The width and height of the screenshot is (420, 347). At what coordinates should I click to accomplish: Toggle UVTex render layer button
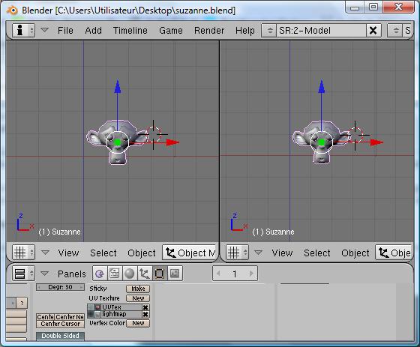point(97,307)
